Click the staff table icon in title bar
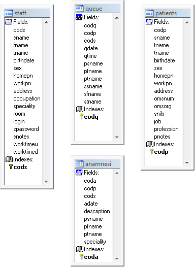 [9, 13]
